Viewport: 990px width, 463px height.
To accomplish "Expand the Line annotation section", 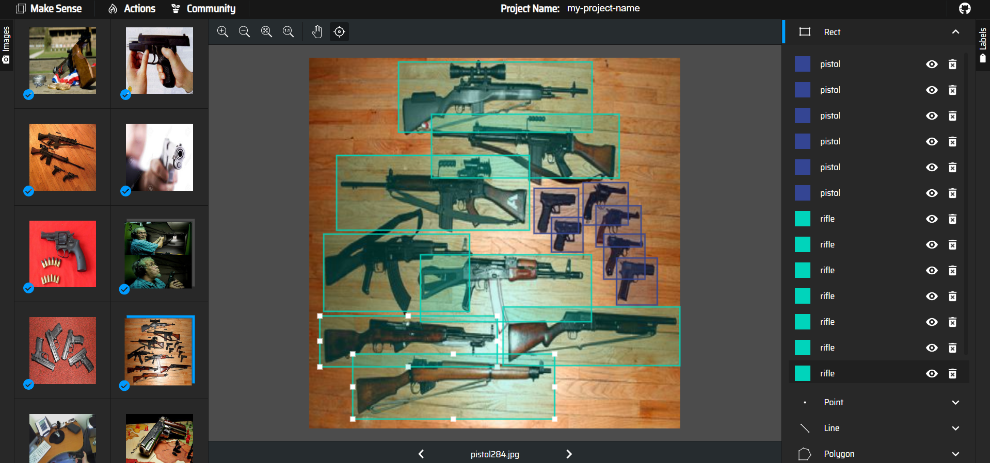I will [955, 428].
